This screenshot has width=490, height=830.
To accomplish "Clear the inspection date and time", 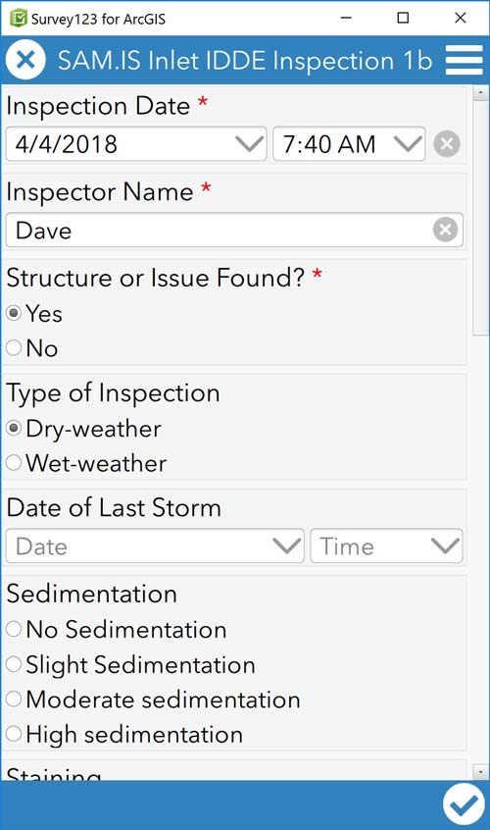I will point(447,144).
